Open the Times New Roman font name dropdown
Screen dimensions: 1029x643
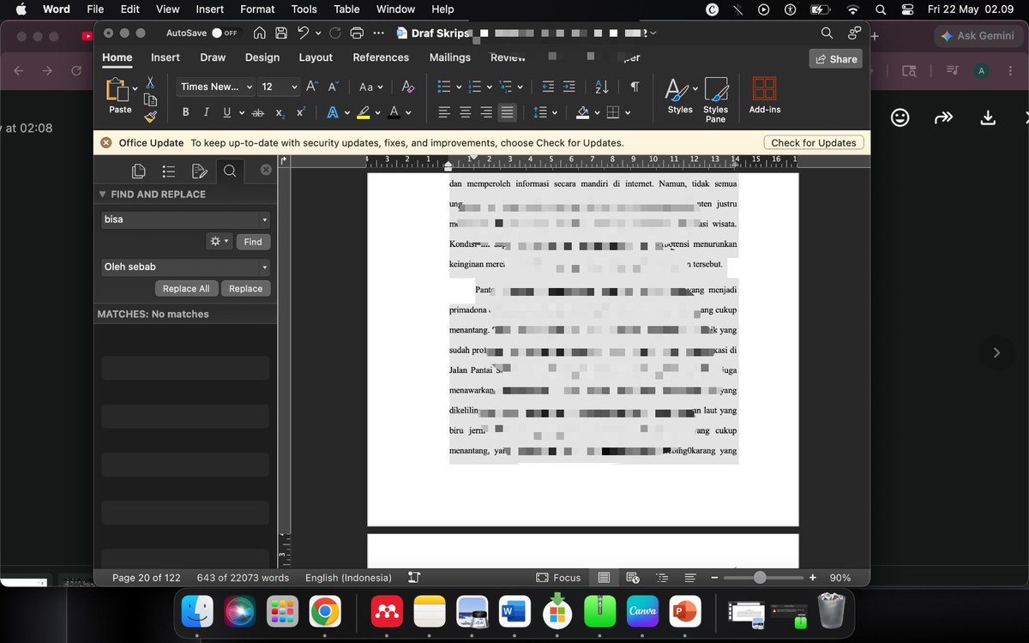(x=249, y=87)
